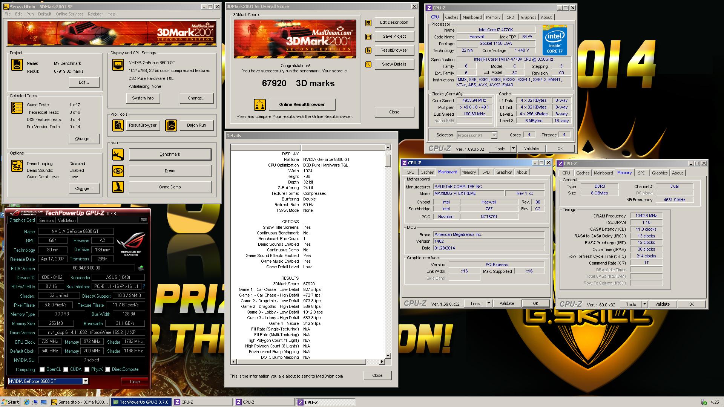This screenshot has width=724, height=407.
Task: Click the Selected Tests checklist icon
Action: pos(17,108)
